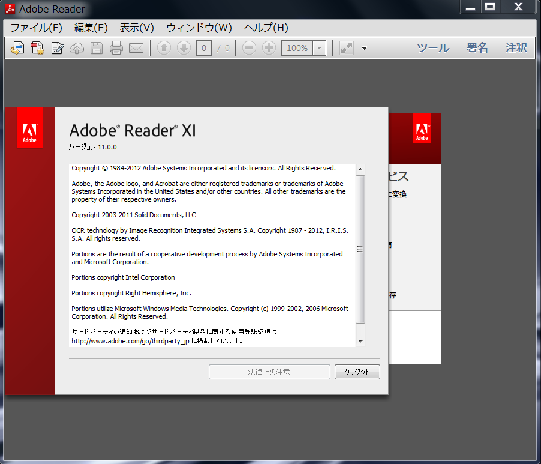The height and width of the screenshot is (464, 541).
Task: Click the 100% zoom value field
Action: [297, 48]
